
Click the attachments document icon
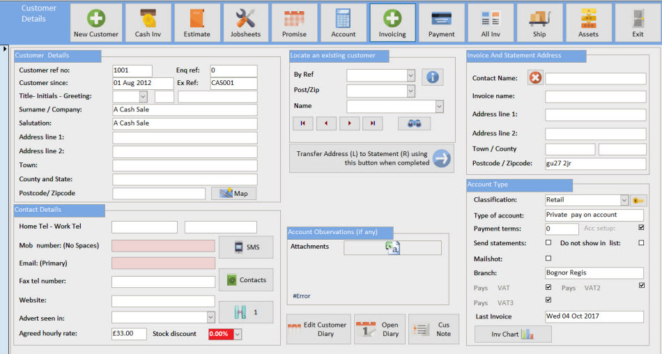click(393, 247)
